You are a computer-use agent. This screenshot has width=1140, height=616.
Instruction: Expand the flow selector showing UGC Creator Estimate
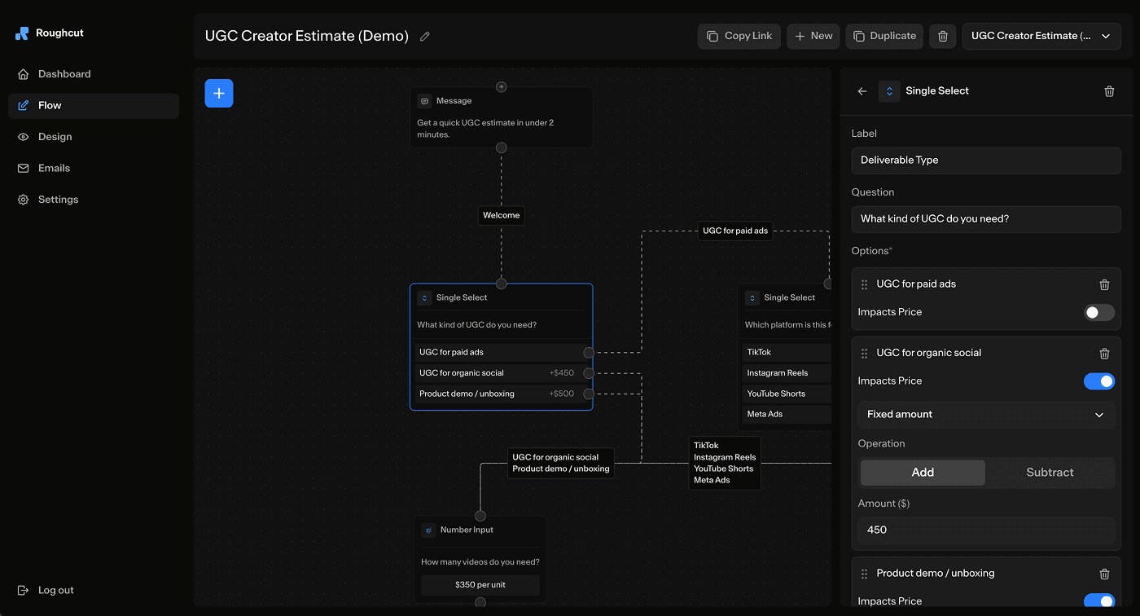(1041, 36)
